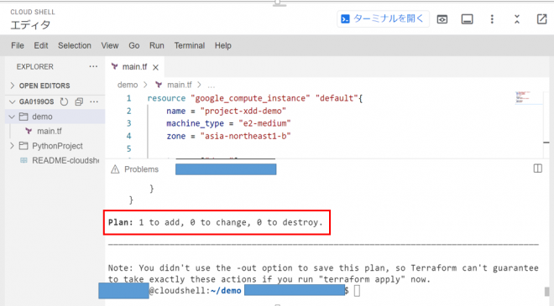Close the main.tf editor tab
This screenshot has width=554, height=306.
[x=155, y=67]
